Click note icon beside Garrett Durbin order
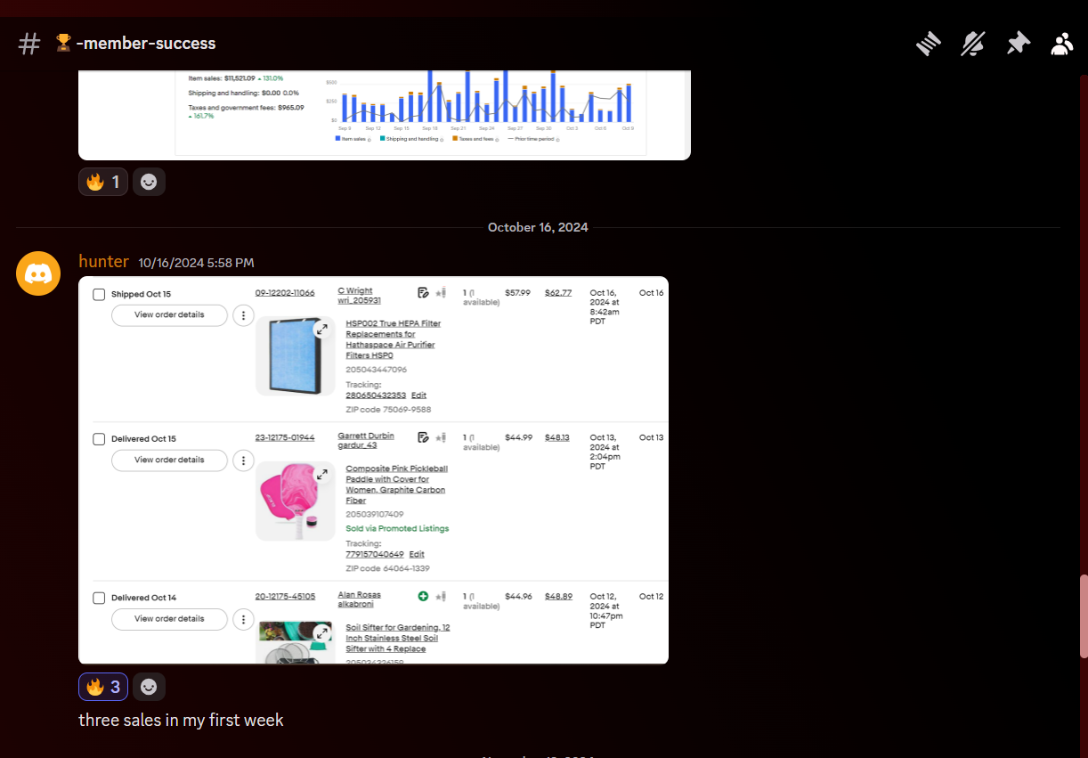Screen dimensions: 1088x758 [423, 437]
